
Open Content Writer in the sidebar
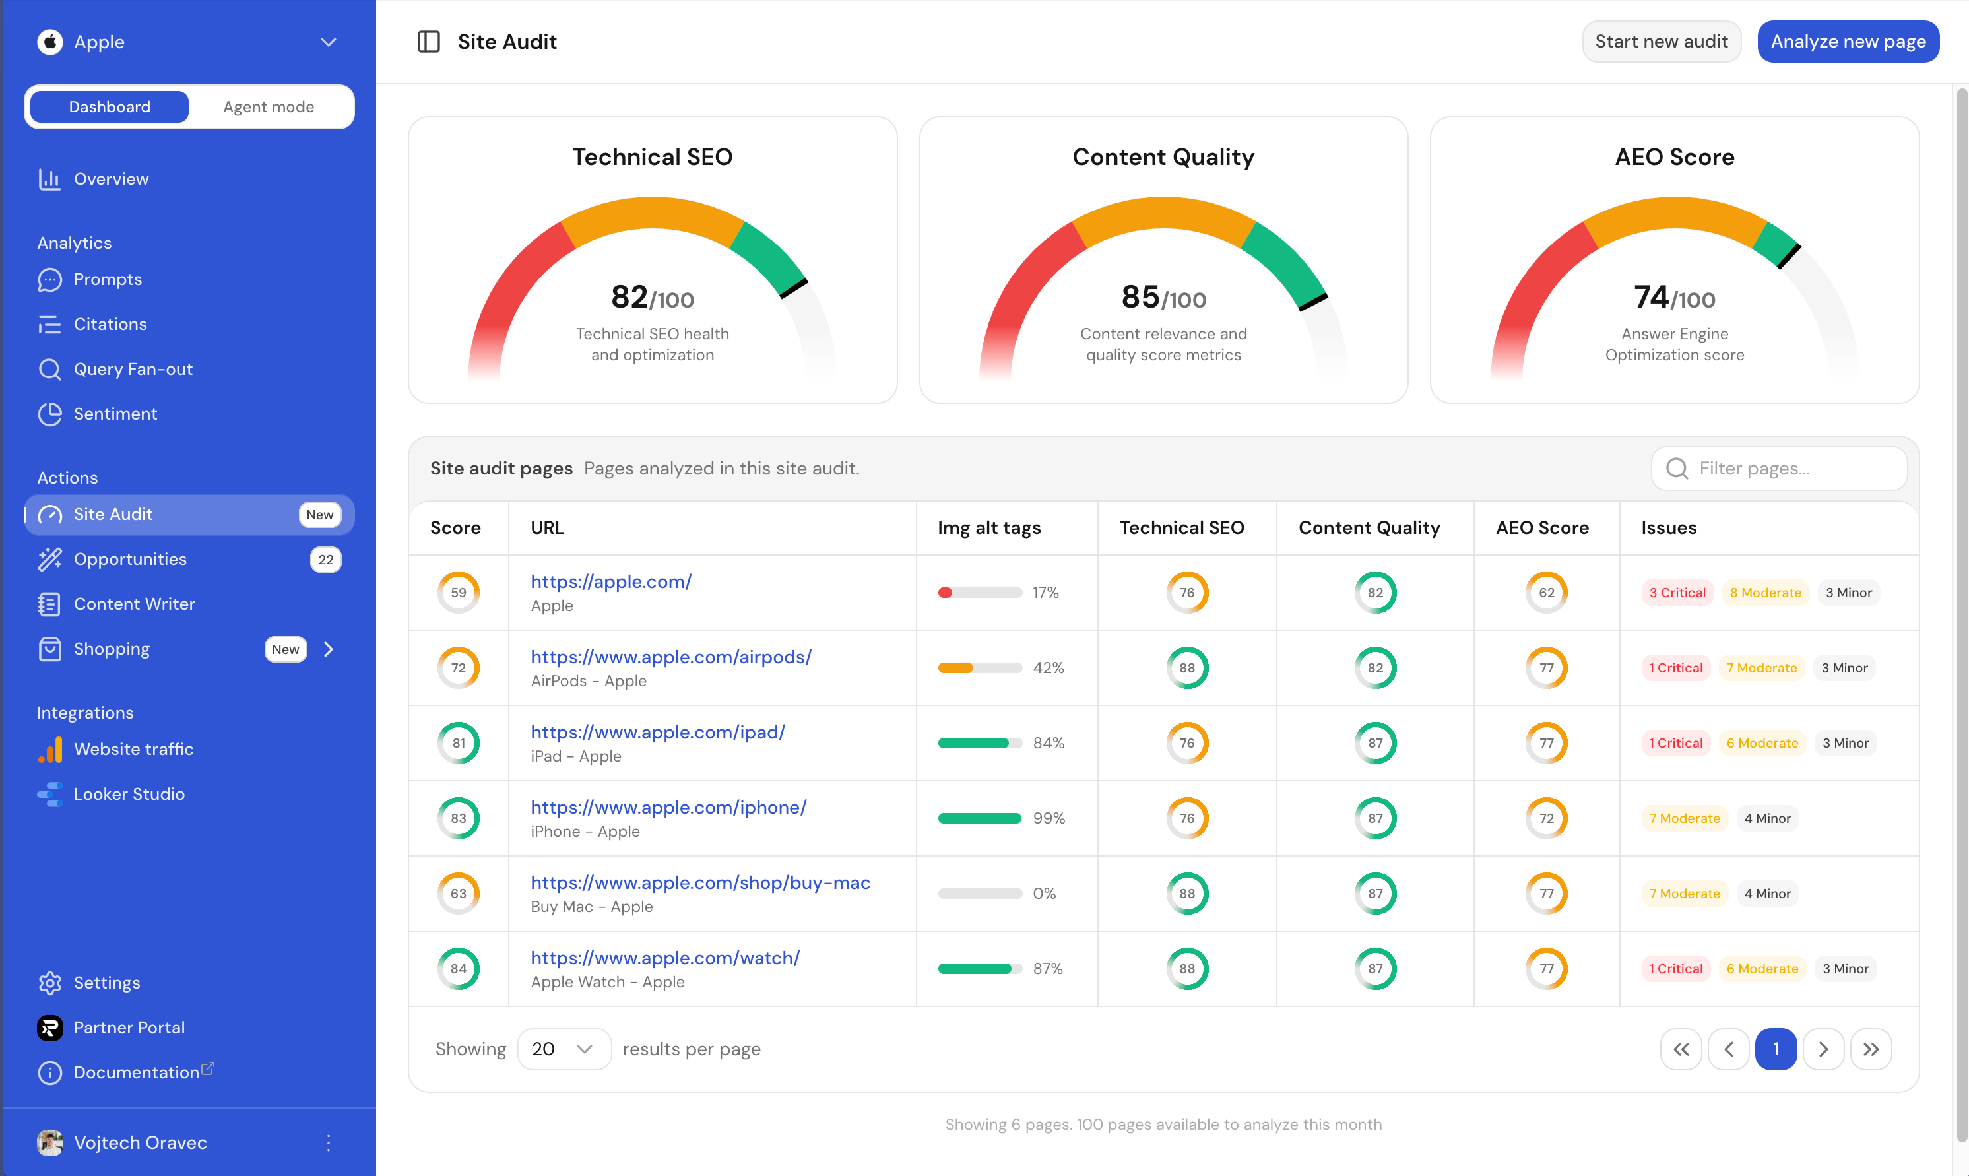tap(189, 604)
